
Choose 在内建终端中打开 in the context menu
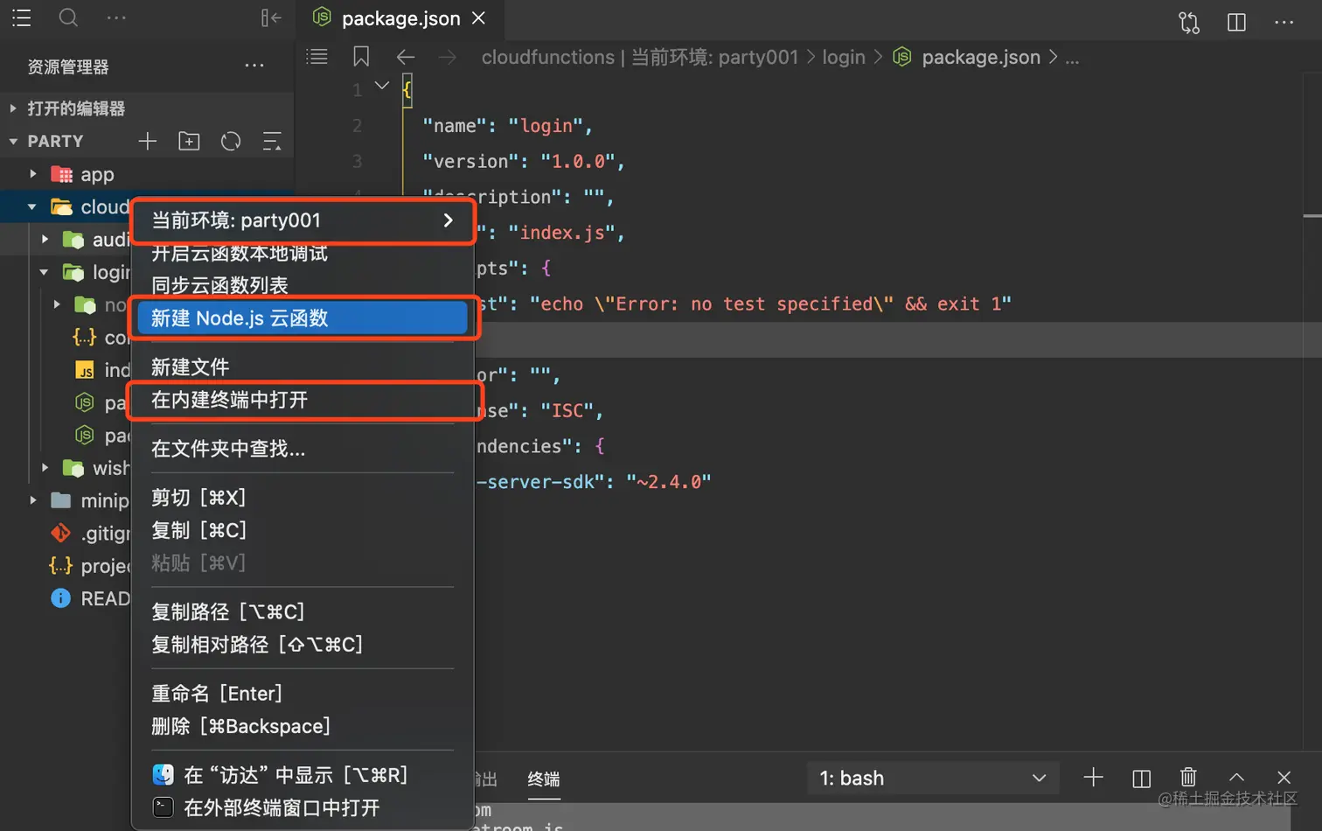[302, 401]
